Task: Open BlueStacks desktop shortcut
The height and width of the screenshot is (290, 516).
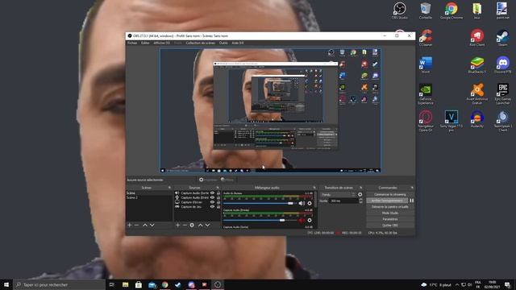Action: (x=476, y=64)
